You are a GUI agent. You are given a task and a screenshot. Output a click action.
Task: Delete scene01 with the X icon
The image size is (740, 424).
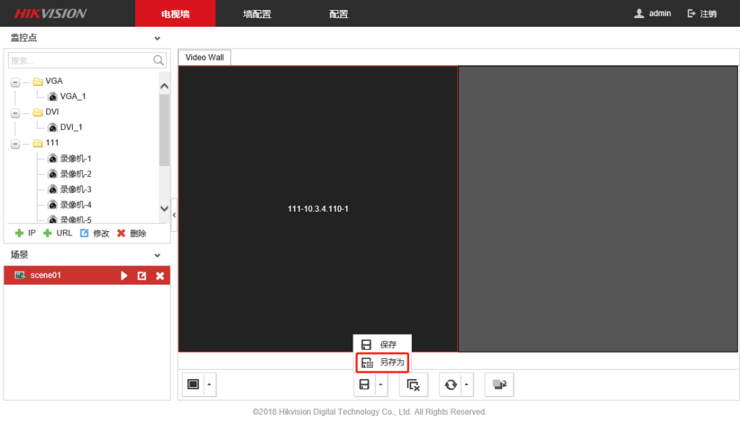coord(160,276)
